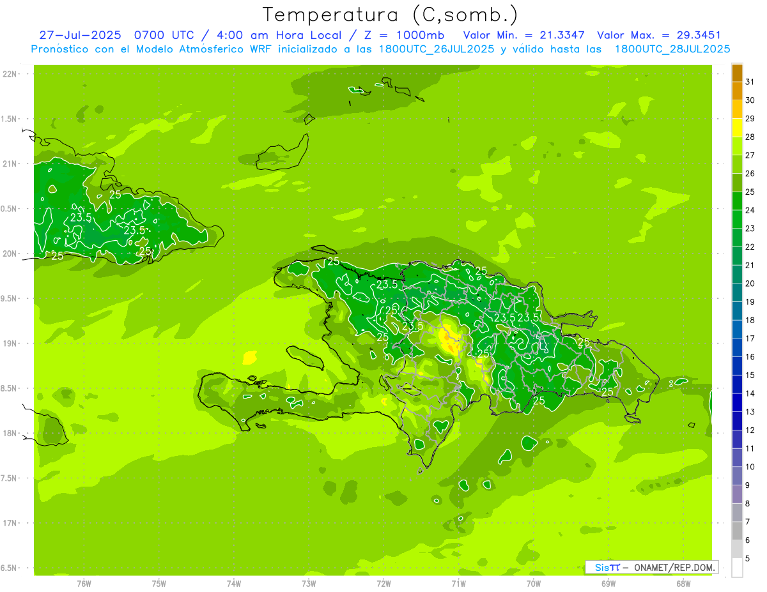Click the title "Temperatura (C,somb.)"
This screenshot has width=767, height=592.
389,15
